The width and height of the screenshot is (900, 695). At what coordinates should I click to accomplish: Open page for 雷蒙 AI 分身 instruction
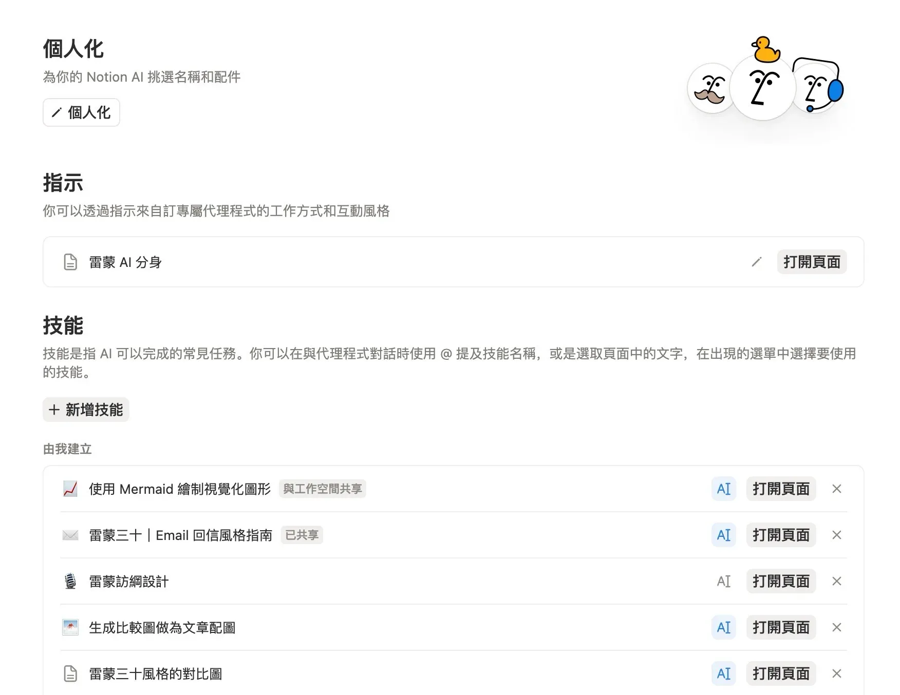[811, 262]
